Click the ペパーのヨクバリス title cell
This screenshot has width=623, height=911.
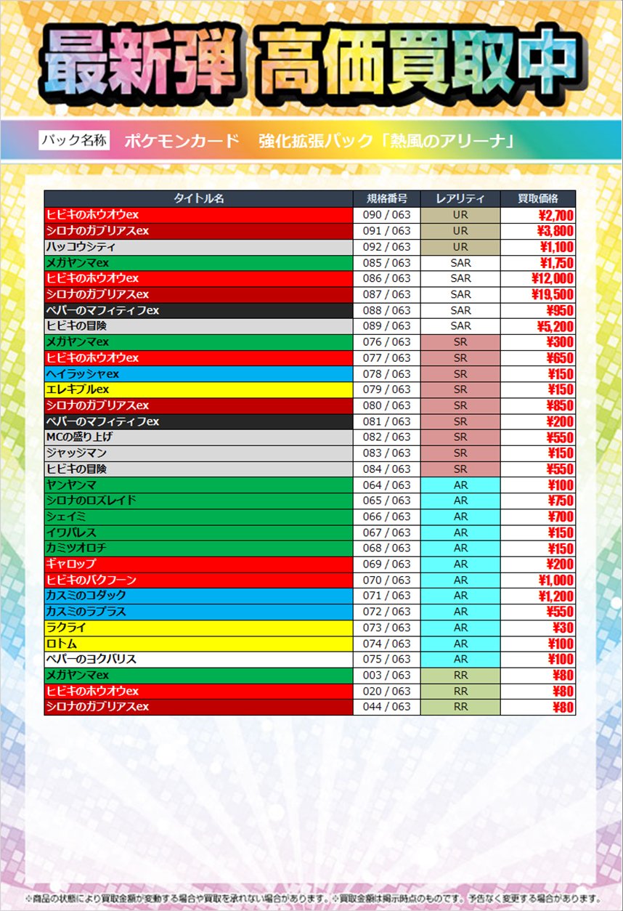(199, 660)
